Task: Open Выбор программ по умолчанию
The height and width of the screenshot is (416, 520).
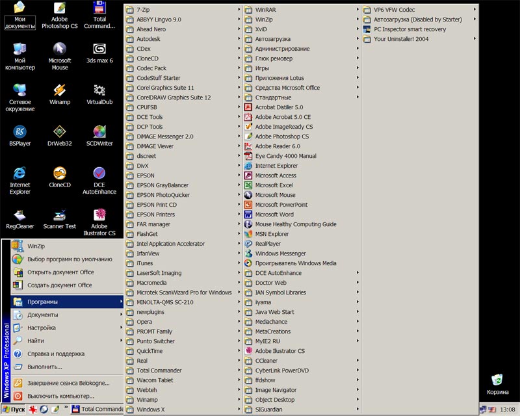Action: pyautogui.click(x=67, y=259)
